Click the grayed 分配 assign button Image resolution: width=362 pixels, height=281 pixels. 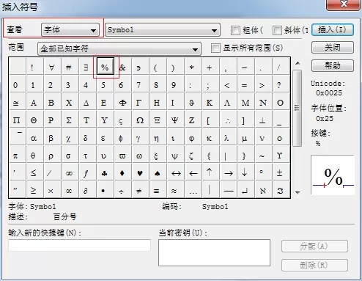pos(314,246)
